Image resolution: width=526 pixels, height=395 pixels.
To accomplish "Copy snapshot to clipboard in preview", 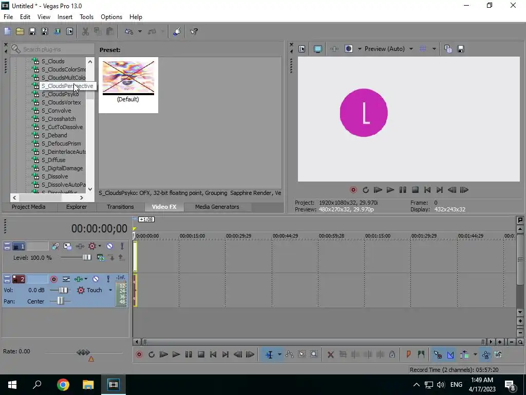I will point(448,49).
